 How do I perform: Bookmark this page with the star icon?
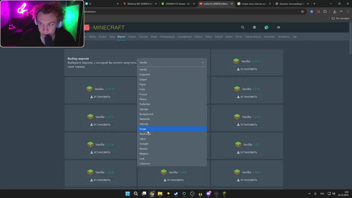click(302, 12)
